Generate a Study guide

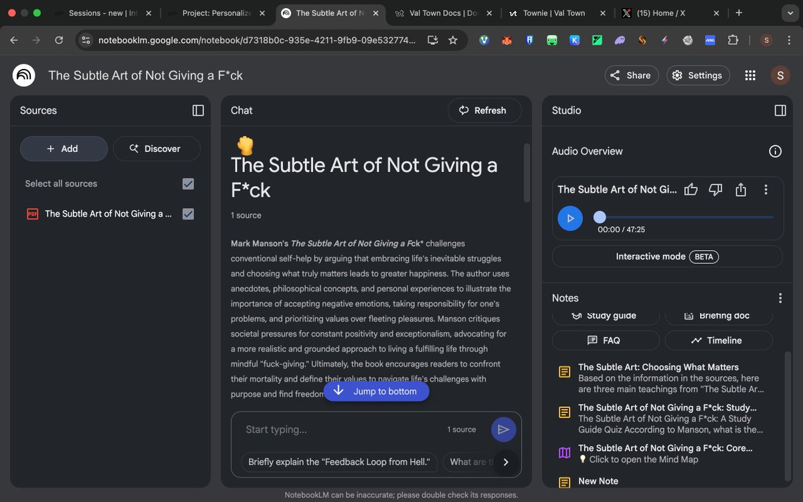click(606, 316)
